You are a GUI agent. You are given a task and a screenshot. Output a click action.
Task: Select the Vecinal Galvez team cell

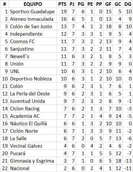pyautogui.click(x=33, y=146)
